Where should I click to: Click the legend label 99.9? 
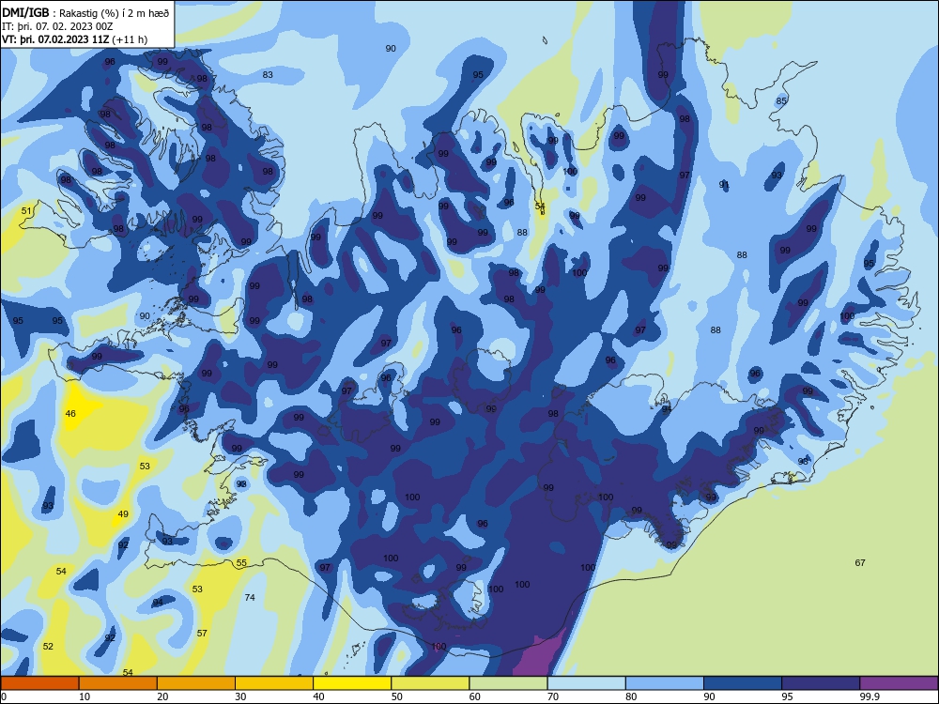coord(869,696)
